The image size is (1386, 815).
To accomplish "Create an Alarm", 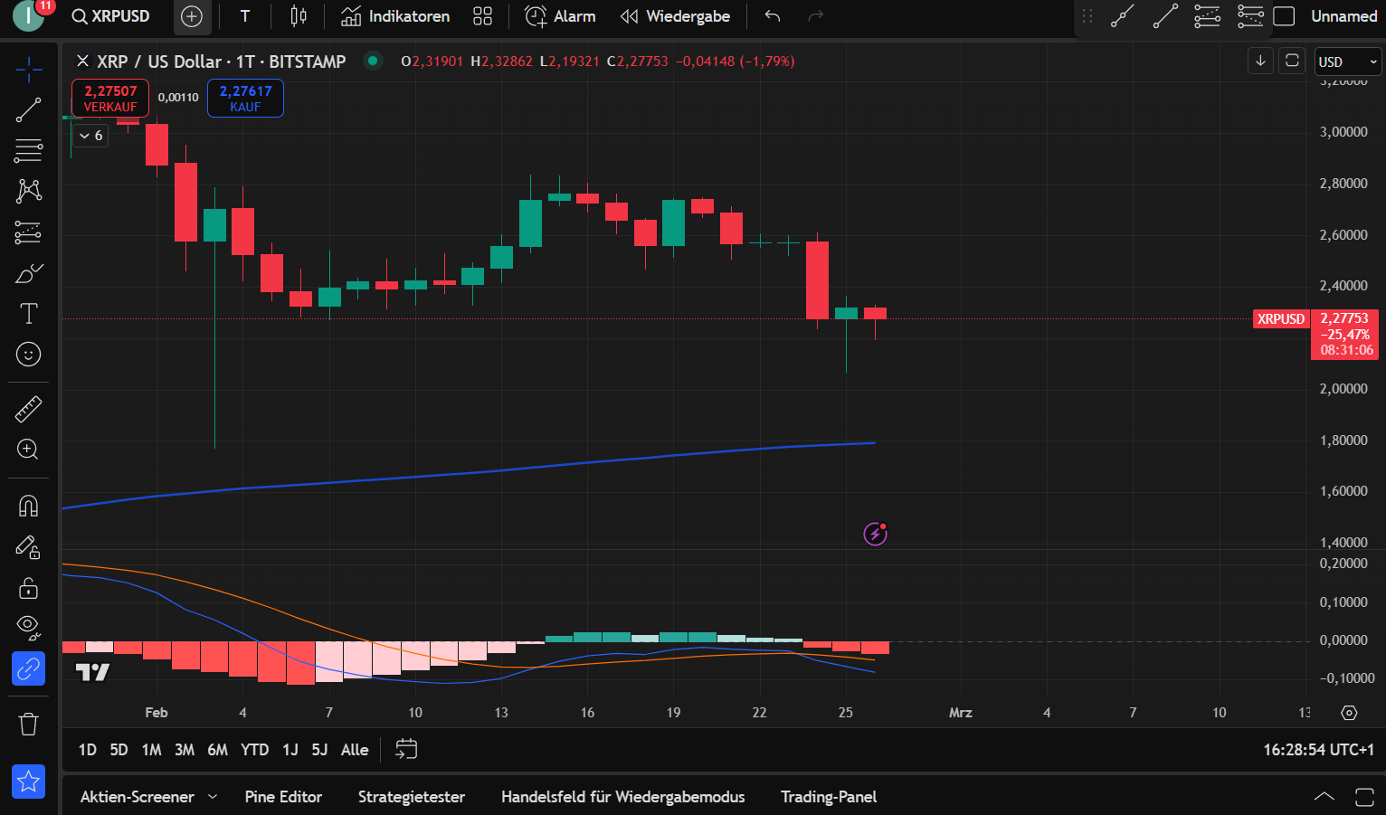I will click(x=561, y=16).
